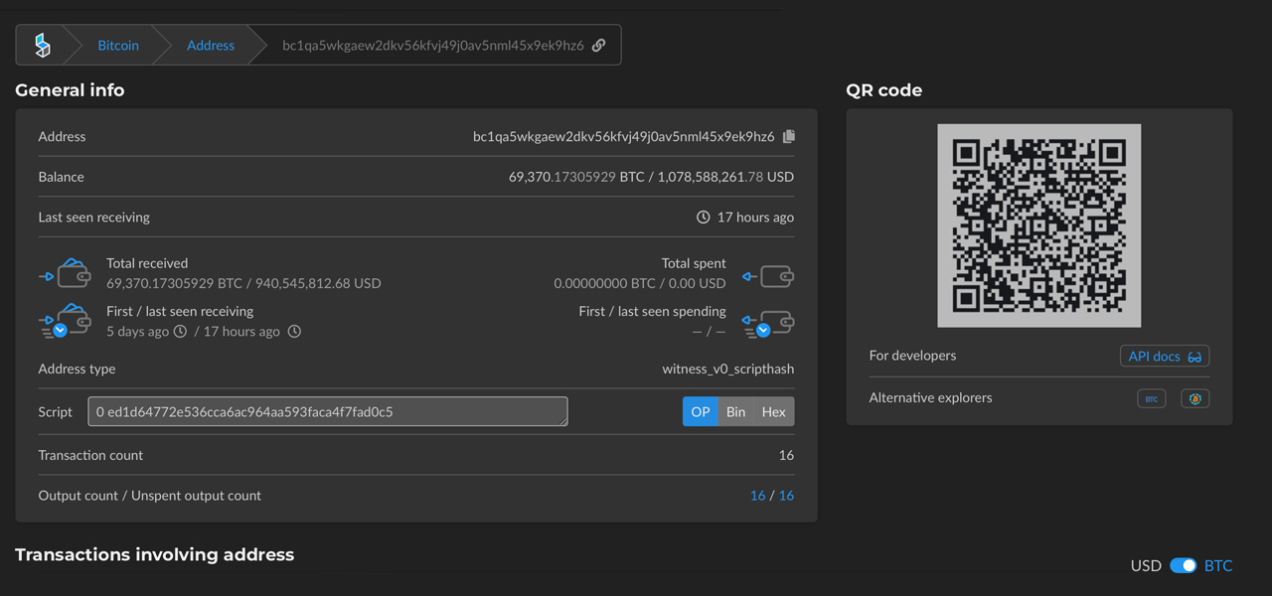Click the link icon beside breadcrumb address
1272x596 pixels.
[598, 45]
